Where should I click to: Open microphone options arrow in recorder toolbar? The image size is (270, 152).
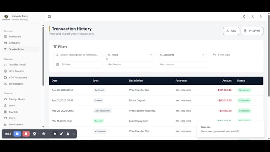(48, 134)
